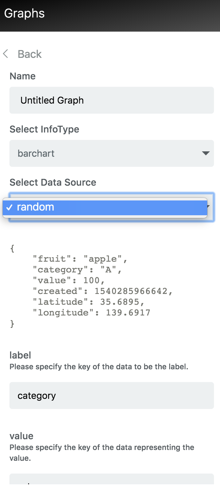Click the back chevron icon
220x487 pixels.
point(5,54)
